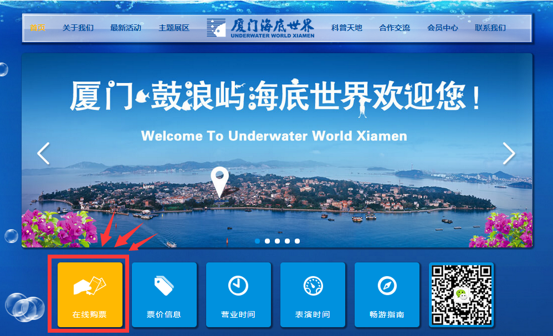Open the 营业时间 opening hours tile

(238, 295)
